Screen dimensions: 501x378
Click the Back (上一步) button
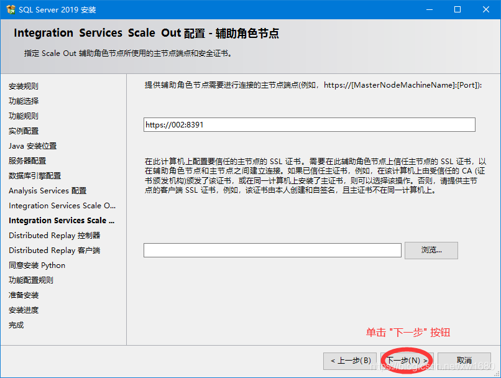[x=351, y=361]
